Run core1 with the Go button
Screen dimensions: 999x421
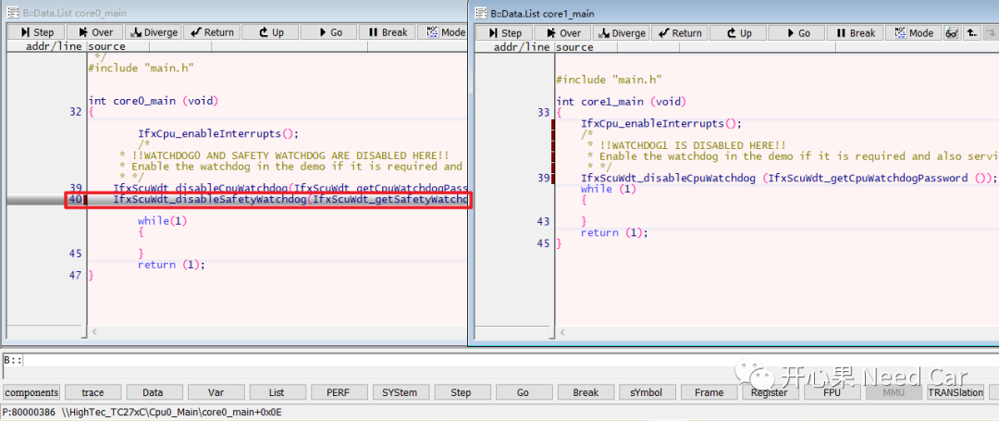coord(796,33)
